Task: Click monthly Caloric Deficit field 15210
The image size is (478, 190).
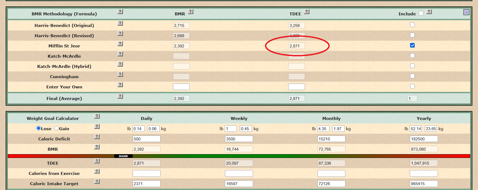Action: pos(331,139)
